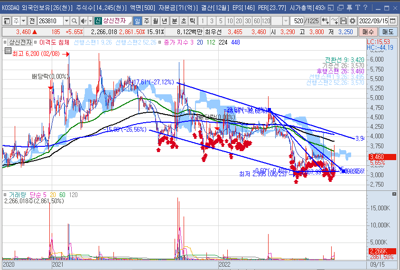Click the 전환선 9: 3,420 indicator value

pos(344,60)
